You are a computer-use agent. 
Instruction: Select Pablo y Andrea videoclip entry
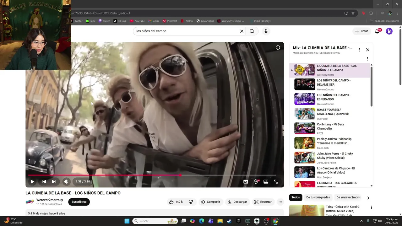click(x=330, y=143)
